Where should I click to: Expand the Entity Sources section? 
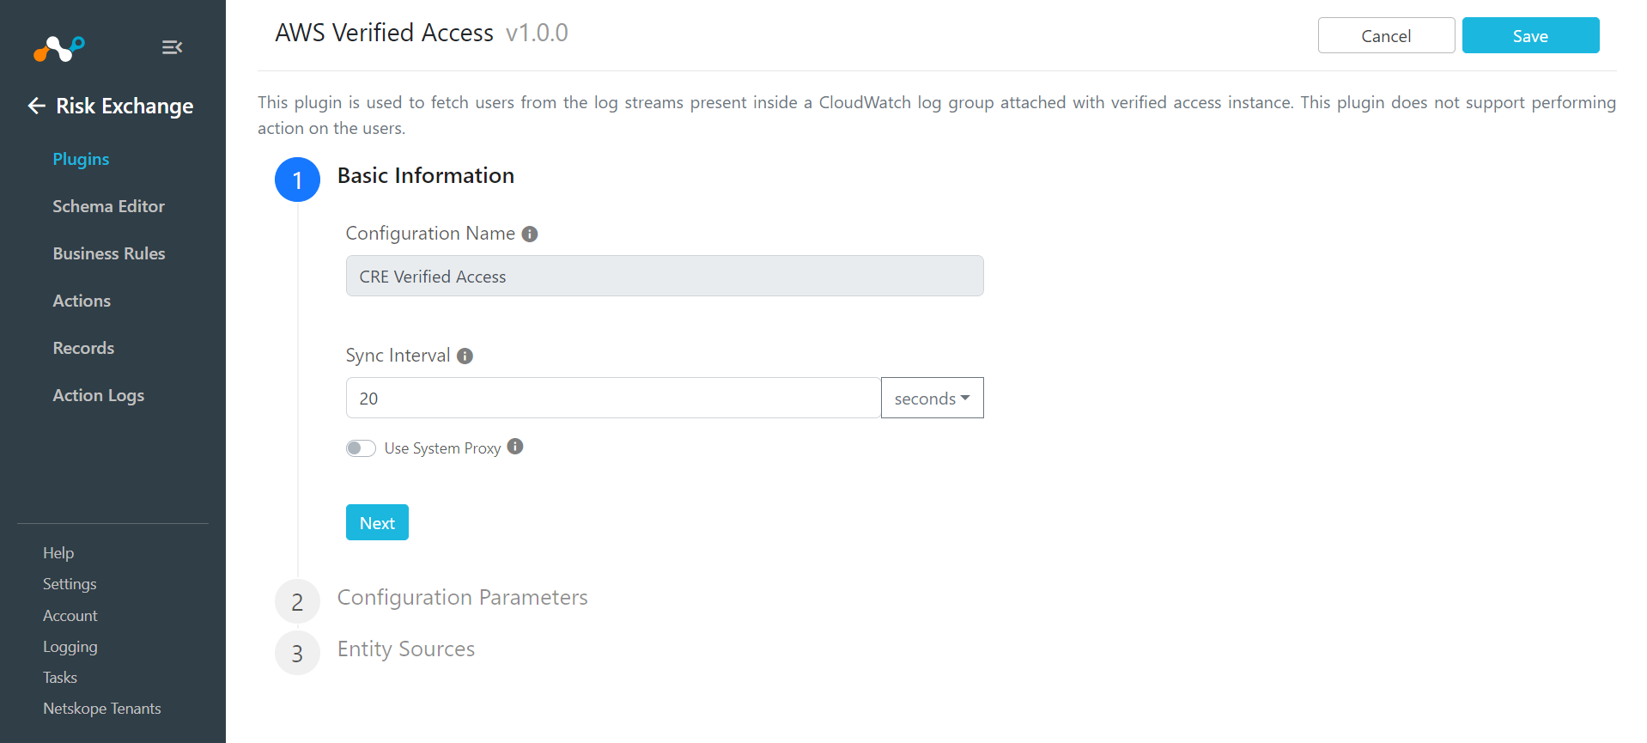406,649
